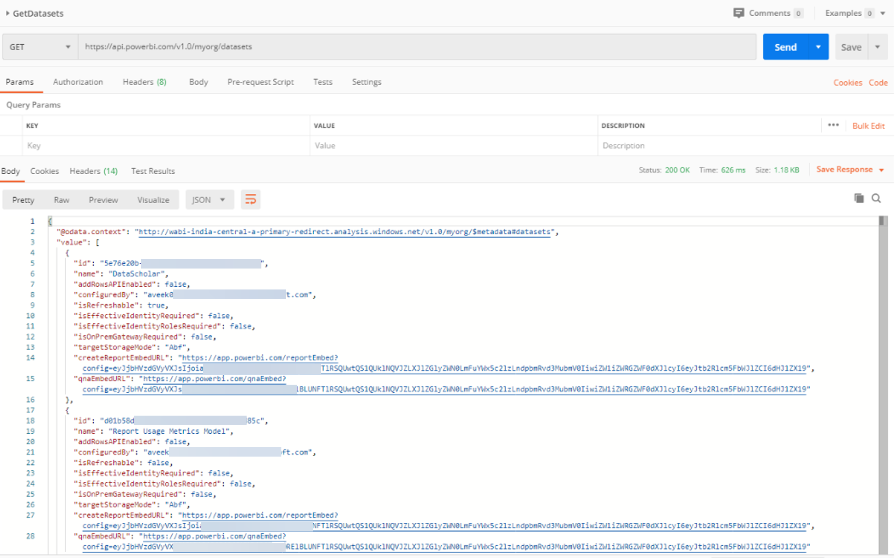
Task: Click the Code link
Action: pyautogui.click(x=878, y=82)
